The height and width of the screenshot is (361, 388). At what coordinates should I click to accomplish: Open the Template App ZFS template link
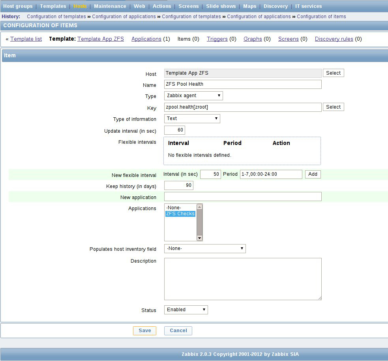pos(100,39)
